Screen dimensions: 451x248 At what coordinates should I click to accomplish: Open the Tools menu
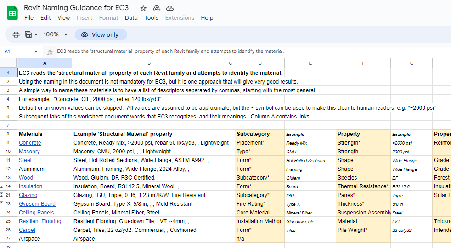point(151,18)
